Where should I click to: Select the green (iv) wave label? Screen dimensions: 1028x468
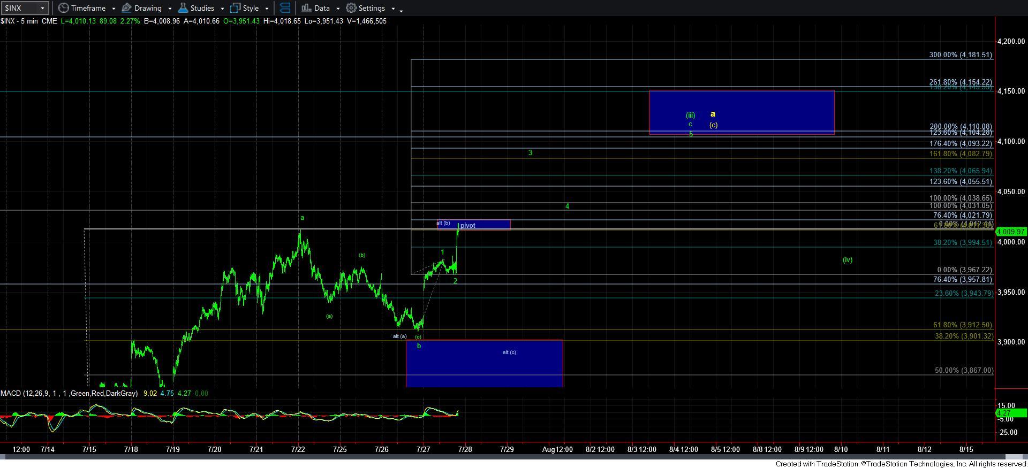tap(848, 259)
